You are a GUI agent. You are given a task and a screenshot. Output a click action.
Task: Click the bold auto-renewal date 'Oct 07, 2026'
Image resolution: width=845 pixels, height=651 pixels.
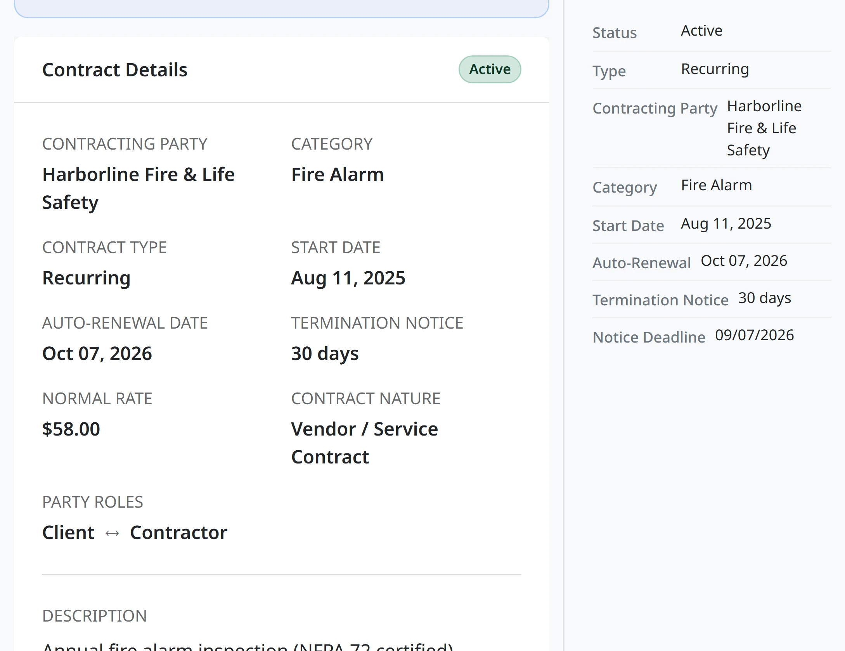(97, 353)
